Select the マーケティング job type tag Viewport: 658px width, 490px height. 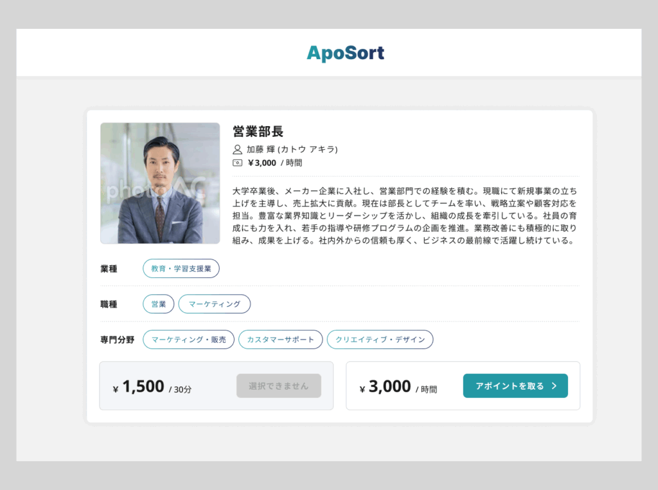click(215, 304)
